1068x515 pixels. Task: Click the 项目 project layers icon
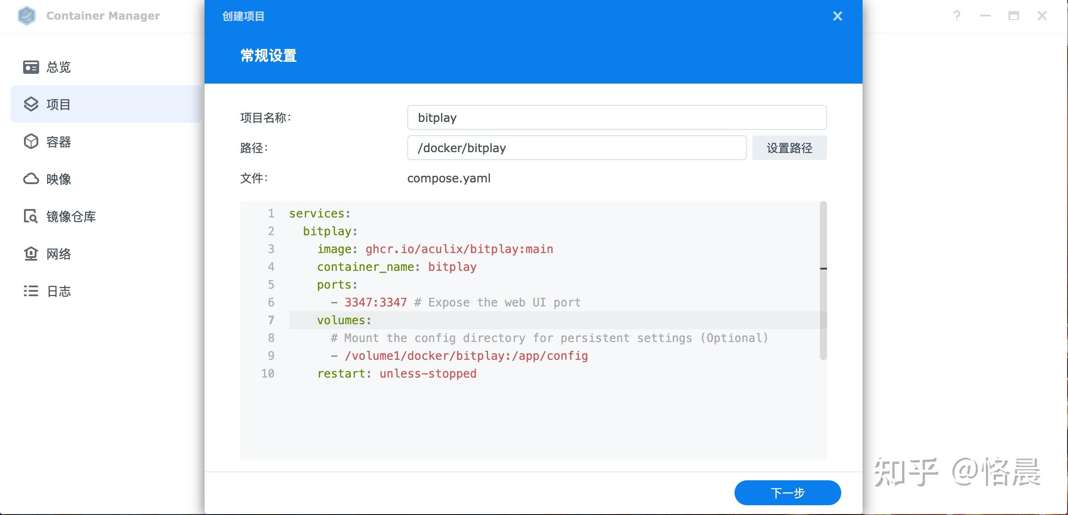[x=31, y=105]
